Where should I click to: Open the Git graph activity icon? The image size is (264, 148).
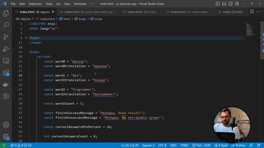click(6, 96)
